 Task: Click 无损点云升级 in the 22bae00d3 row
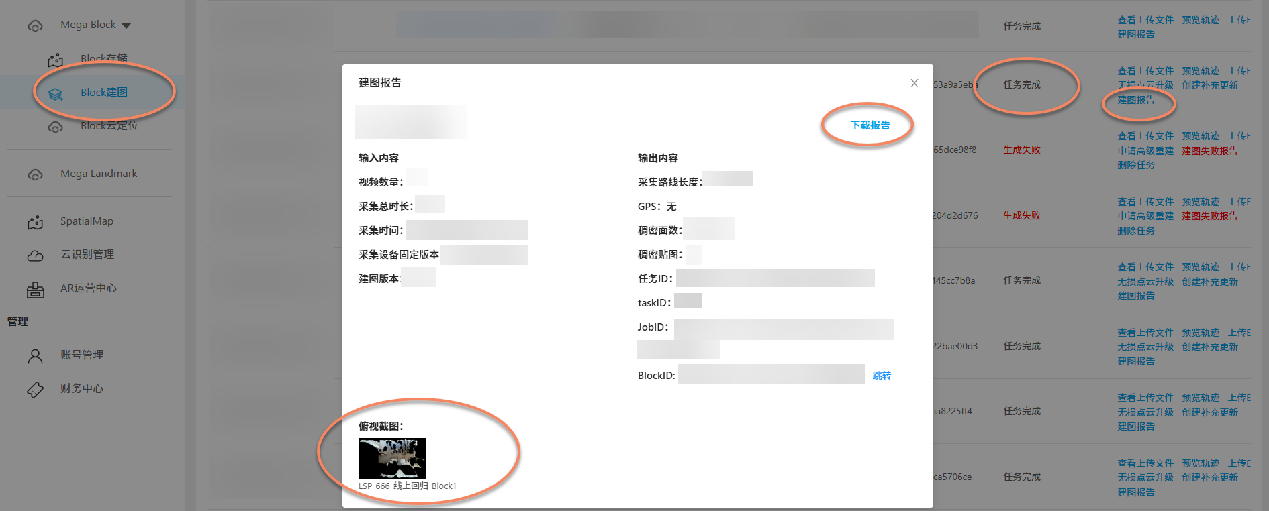(x=1145, y=347)
